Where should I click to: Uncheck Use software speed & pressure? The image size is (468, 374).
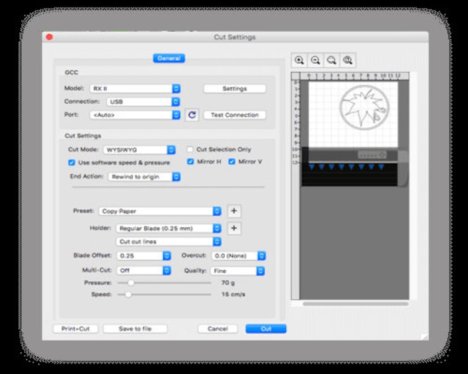pos(72,163)
